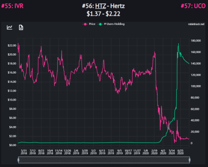This screenshot has height=167, width=208.
Task: Click the green users-holding peak on chart
Action: click(x=178, y=44)
